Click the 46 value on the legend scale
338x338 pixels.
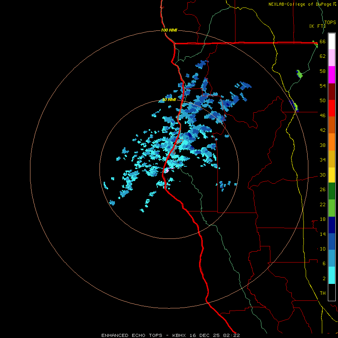coord(323,116)
